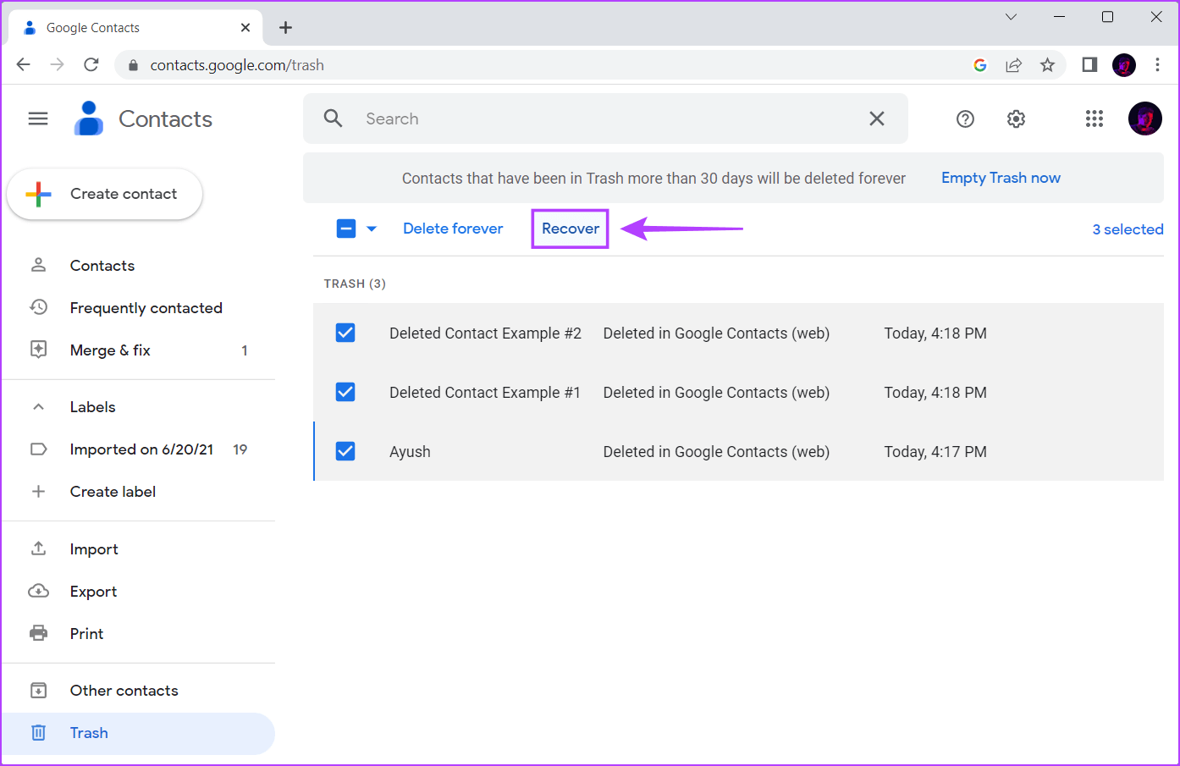Click the 3 selected text
The image size is (1180, 766).
pyautogui.click(x=1128, y=229)
